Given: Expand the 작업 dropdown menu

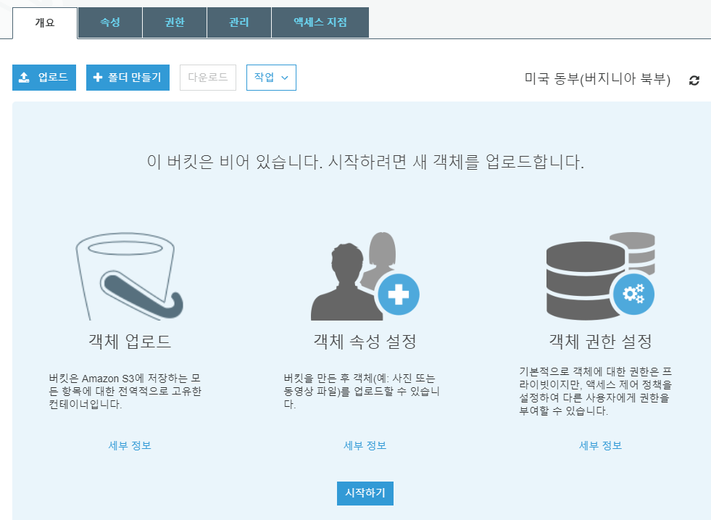Looking at the screenshot, I should coord(271,78).
